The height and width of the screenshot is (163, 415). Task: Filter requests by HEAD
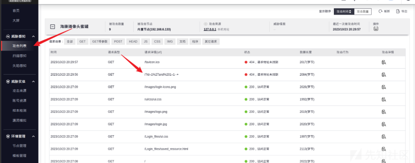click(x=133, y=42)
